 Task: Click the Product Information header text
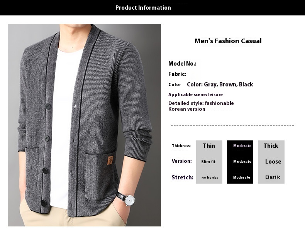point(143,8)
